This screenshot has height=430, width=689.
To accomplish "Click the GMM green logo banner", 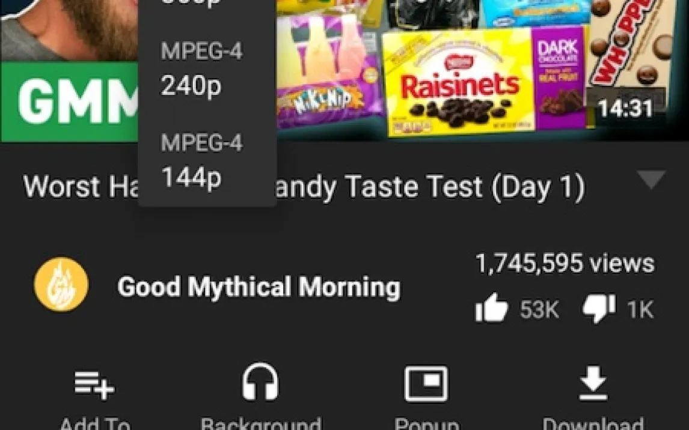I will [69, 102].
